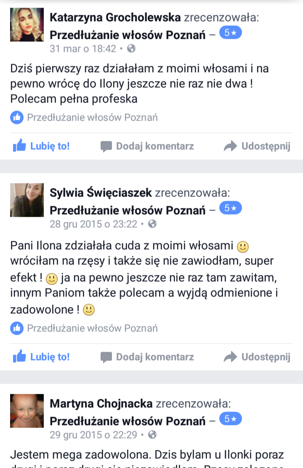The width and height of the screenshot is (303, 468).
Task: Like Katarzyna Grocholewska's review with thumbs-up
Action: 41,146
